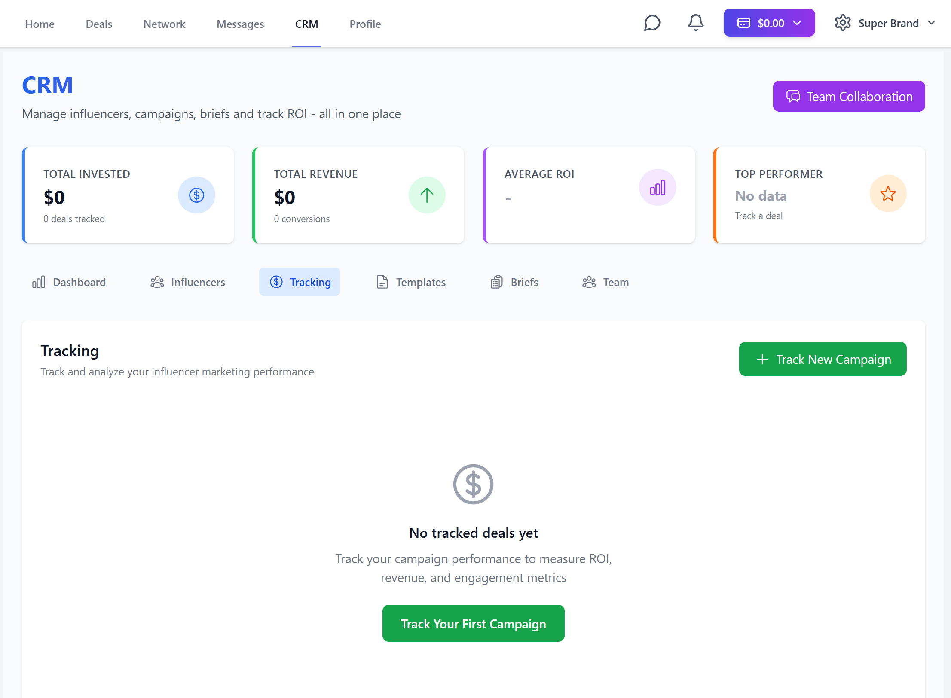The width and height of the screenshot is (951, 698).
Task: Click the 'Track a deal' text
Action: pos(758,216)
